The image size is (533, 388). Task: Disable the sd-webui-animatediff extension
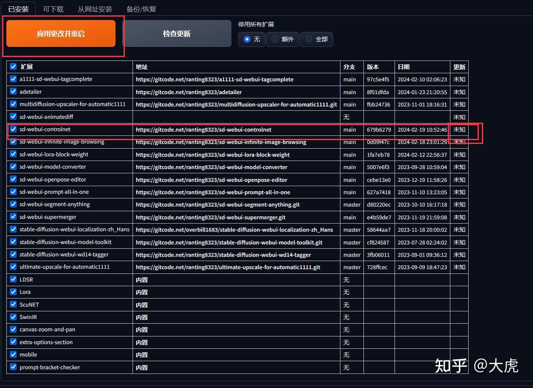coord(13,117)
